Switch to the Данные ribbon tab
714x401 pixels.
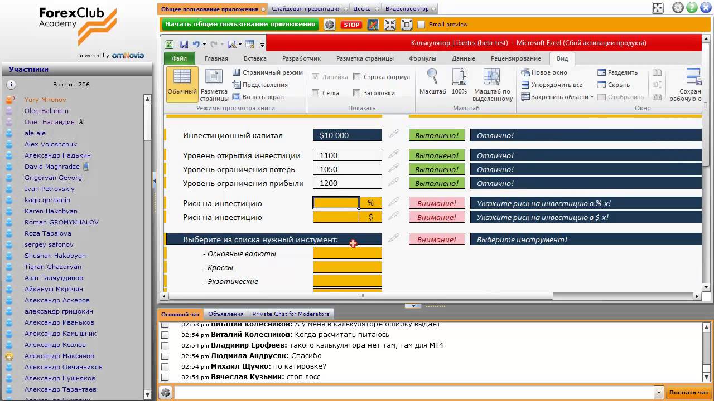(464, 58)
